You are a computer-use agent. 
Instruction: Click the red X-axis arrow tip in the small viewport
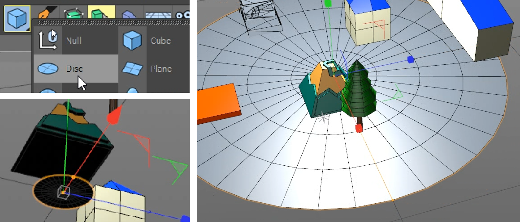(113, 116)
